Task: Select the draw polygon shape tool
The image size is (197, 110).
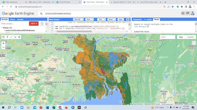Action: [x=15, y=37]
